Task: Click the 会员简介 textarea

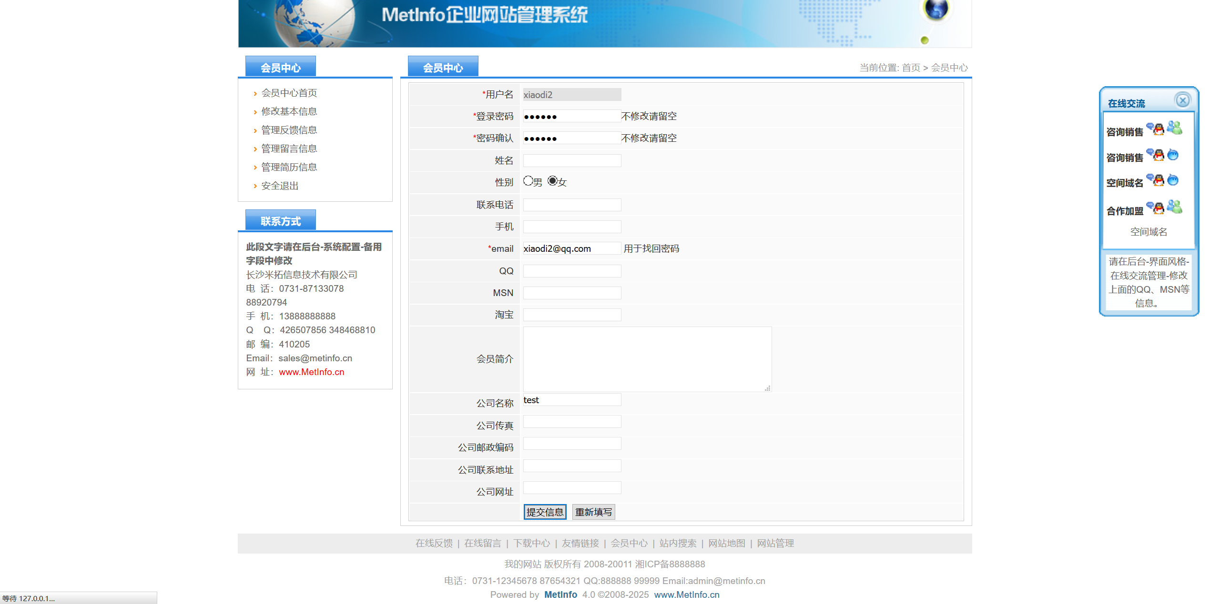Action: (x=647, y=359)
